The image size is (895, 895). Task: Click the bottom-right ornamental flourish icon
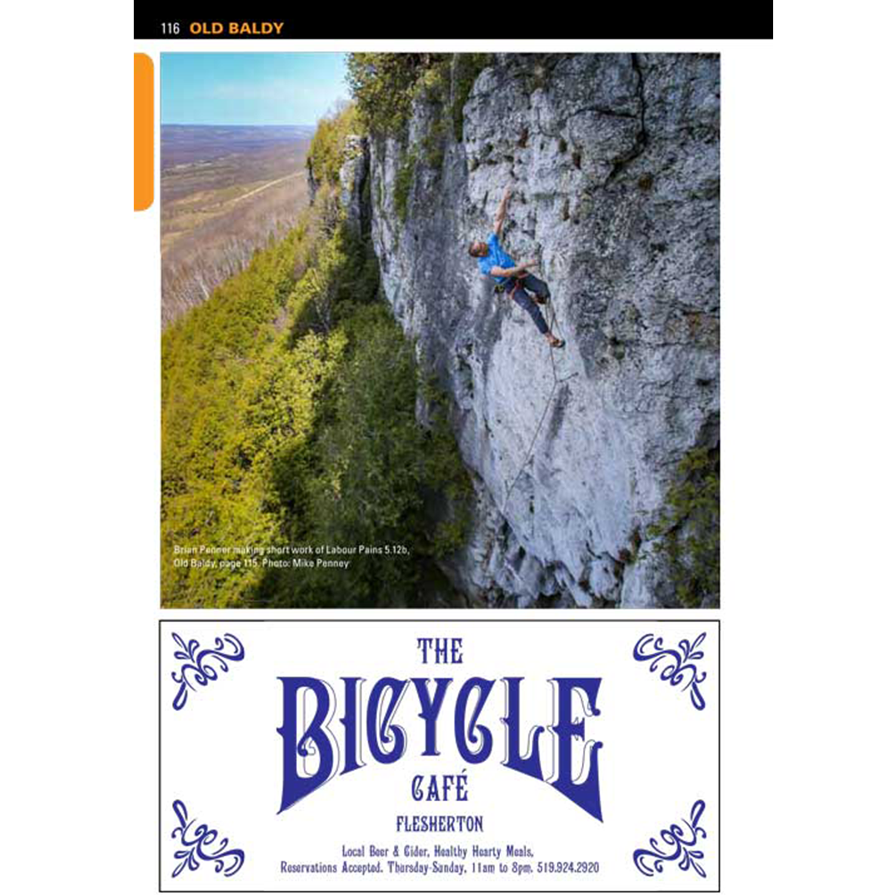coord(670,838)
